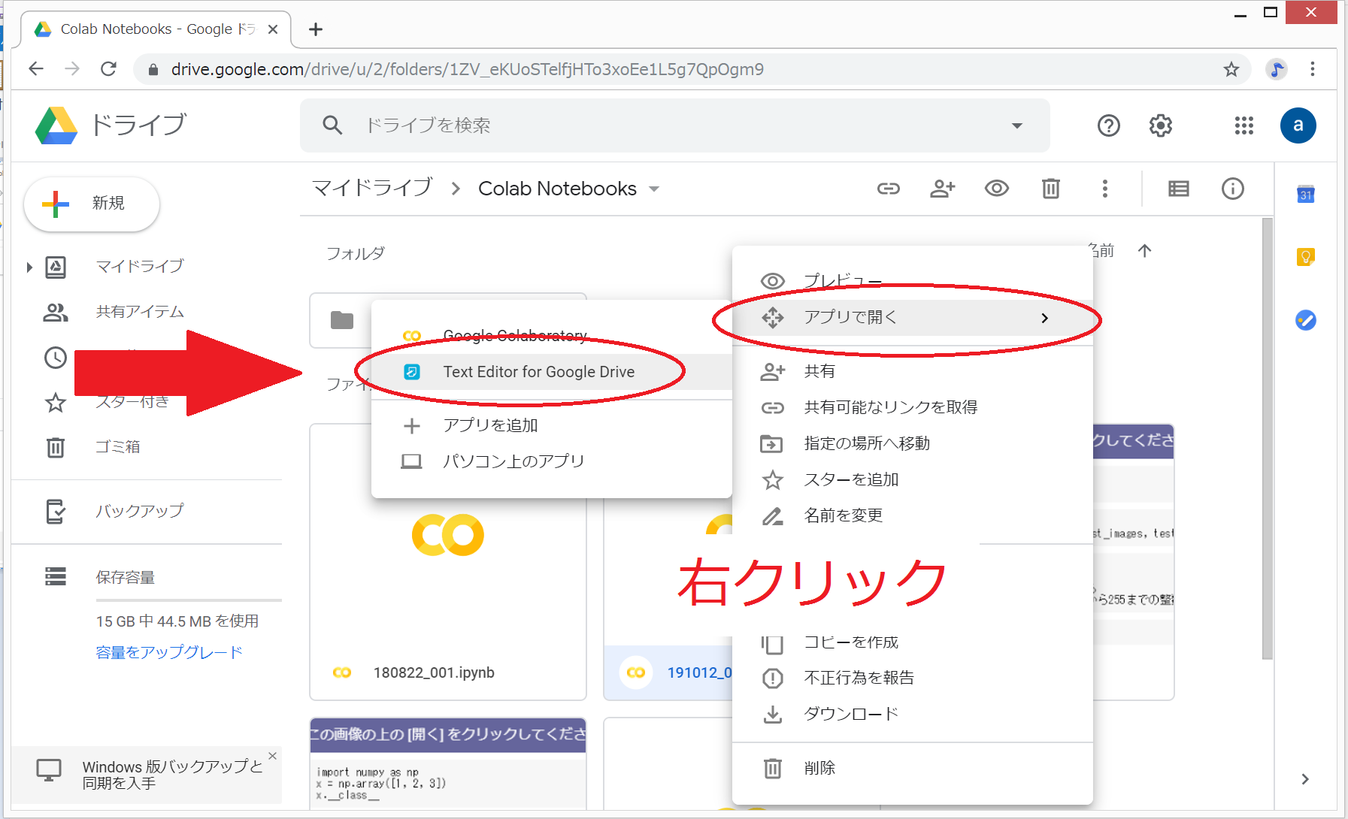Expand the Colab Notebooks folder dropdown
The width and height of the screenshot is (1348, 819).
(654, 189)
